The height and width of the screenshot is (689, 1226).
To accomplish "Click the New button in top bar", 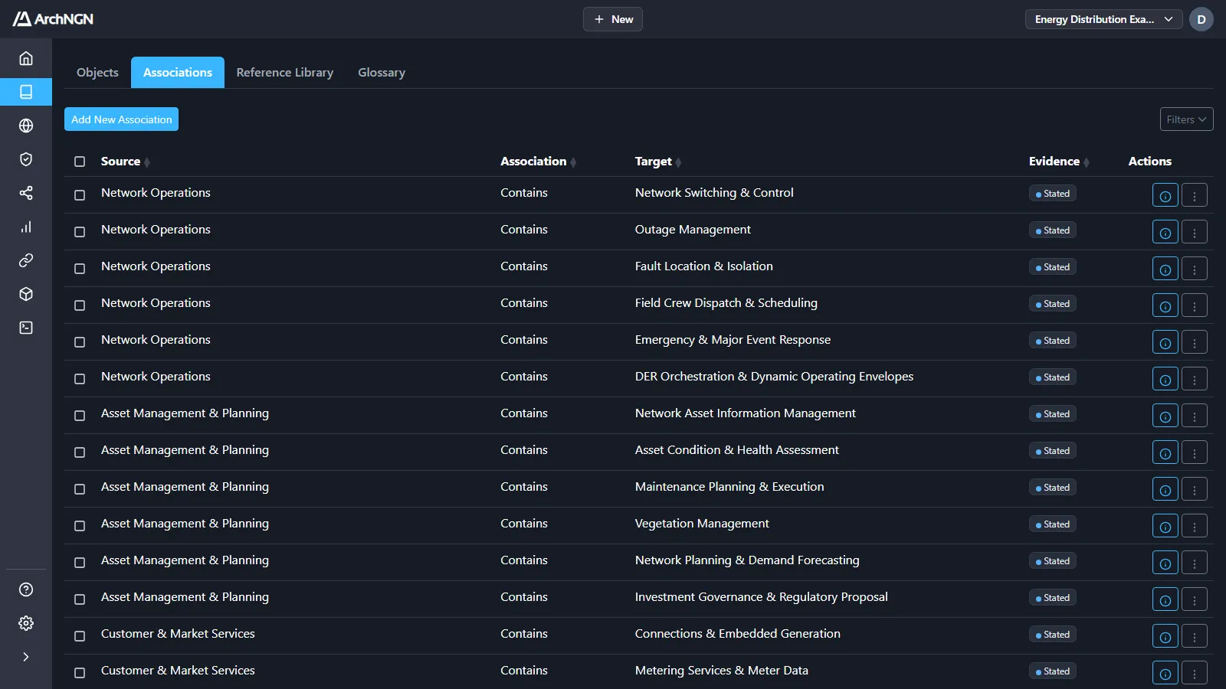I will pos(613,19).
